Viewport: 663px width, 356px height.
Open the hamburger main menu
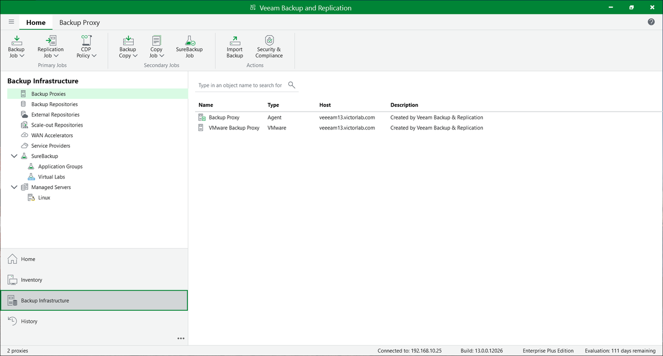coord(11,22)
